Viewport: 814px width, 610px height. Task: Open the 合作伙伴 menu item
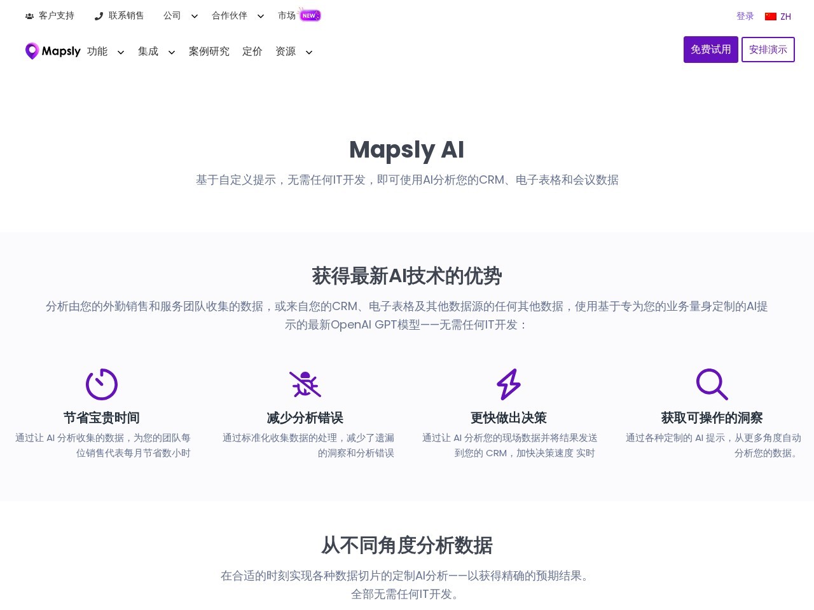pyautogui.click(x=230, y=16)
